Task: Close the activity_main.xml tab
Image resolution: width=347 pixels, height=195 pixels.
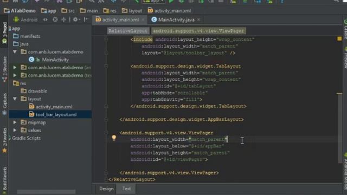Action: coord(143,19)
